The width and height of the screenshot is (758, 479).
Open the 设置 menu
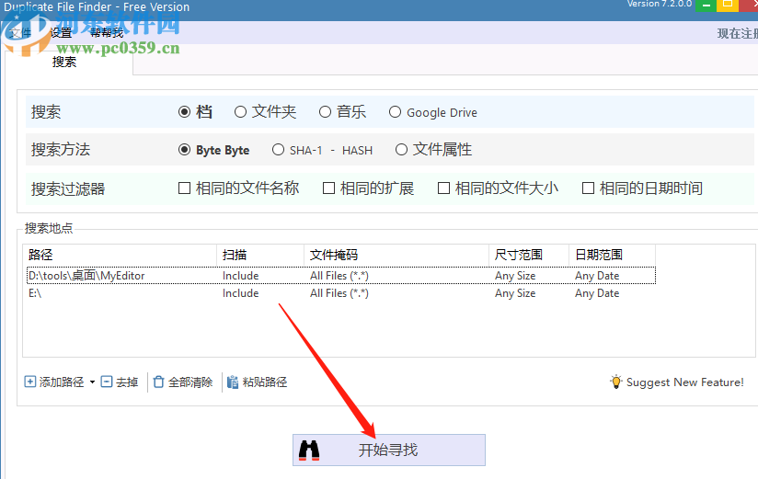point(61,33)
